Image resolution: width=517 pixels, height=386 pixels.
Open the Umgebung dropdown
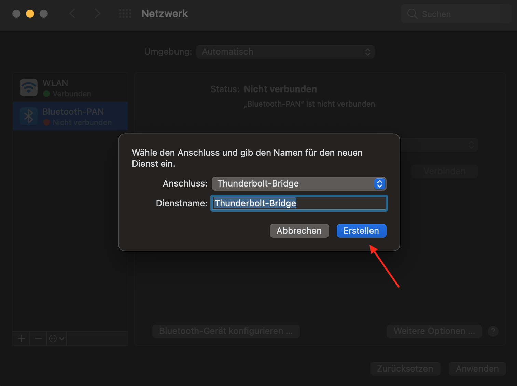[285, 52]
